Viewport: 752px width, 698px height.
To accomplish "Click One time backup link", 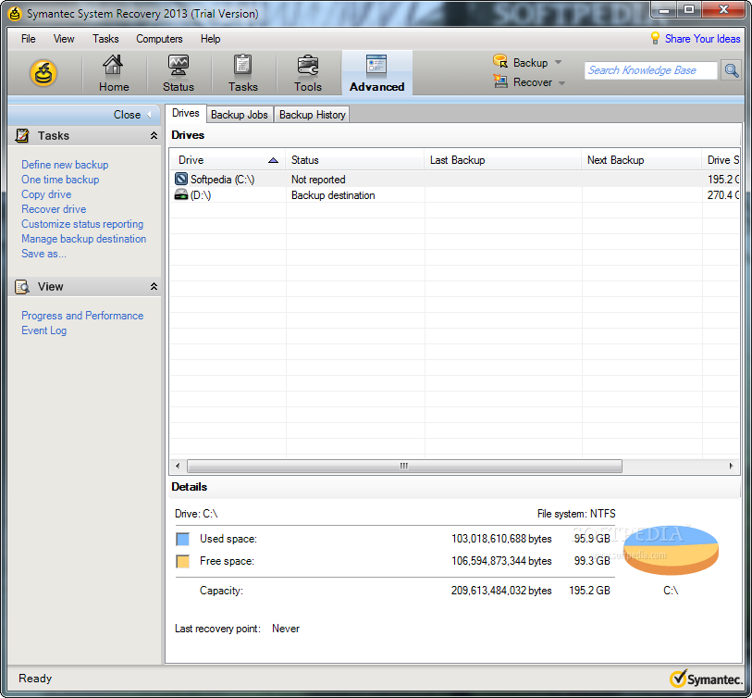I will point(60,180).
